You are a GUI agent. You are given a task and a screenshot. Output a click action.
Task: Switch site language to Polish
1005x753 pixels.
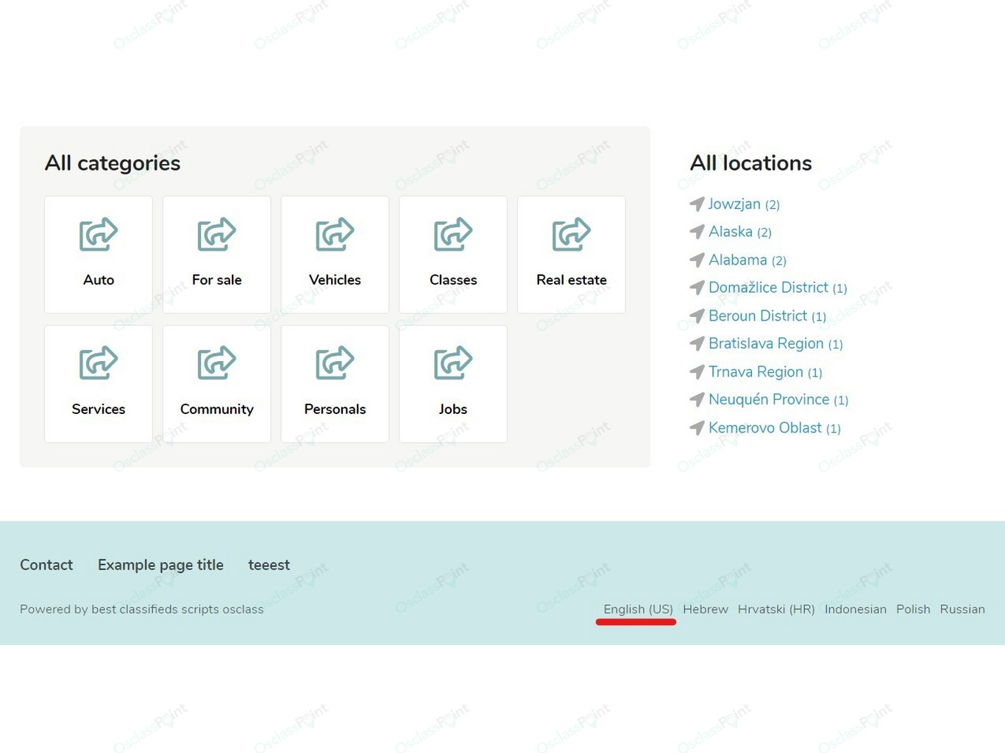pyautogui.click(x=913, y=609)
